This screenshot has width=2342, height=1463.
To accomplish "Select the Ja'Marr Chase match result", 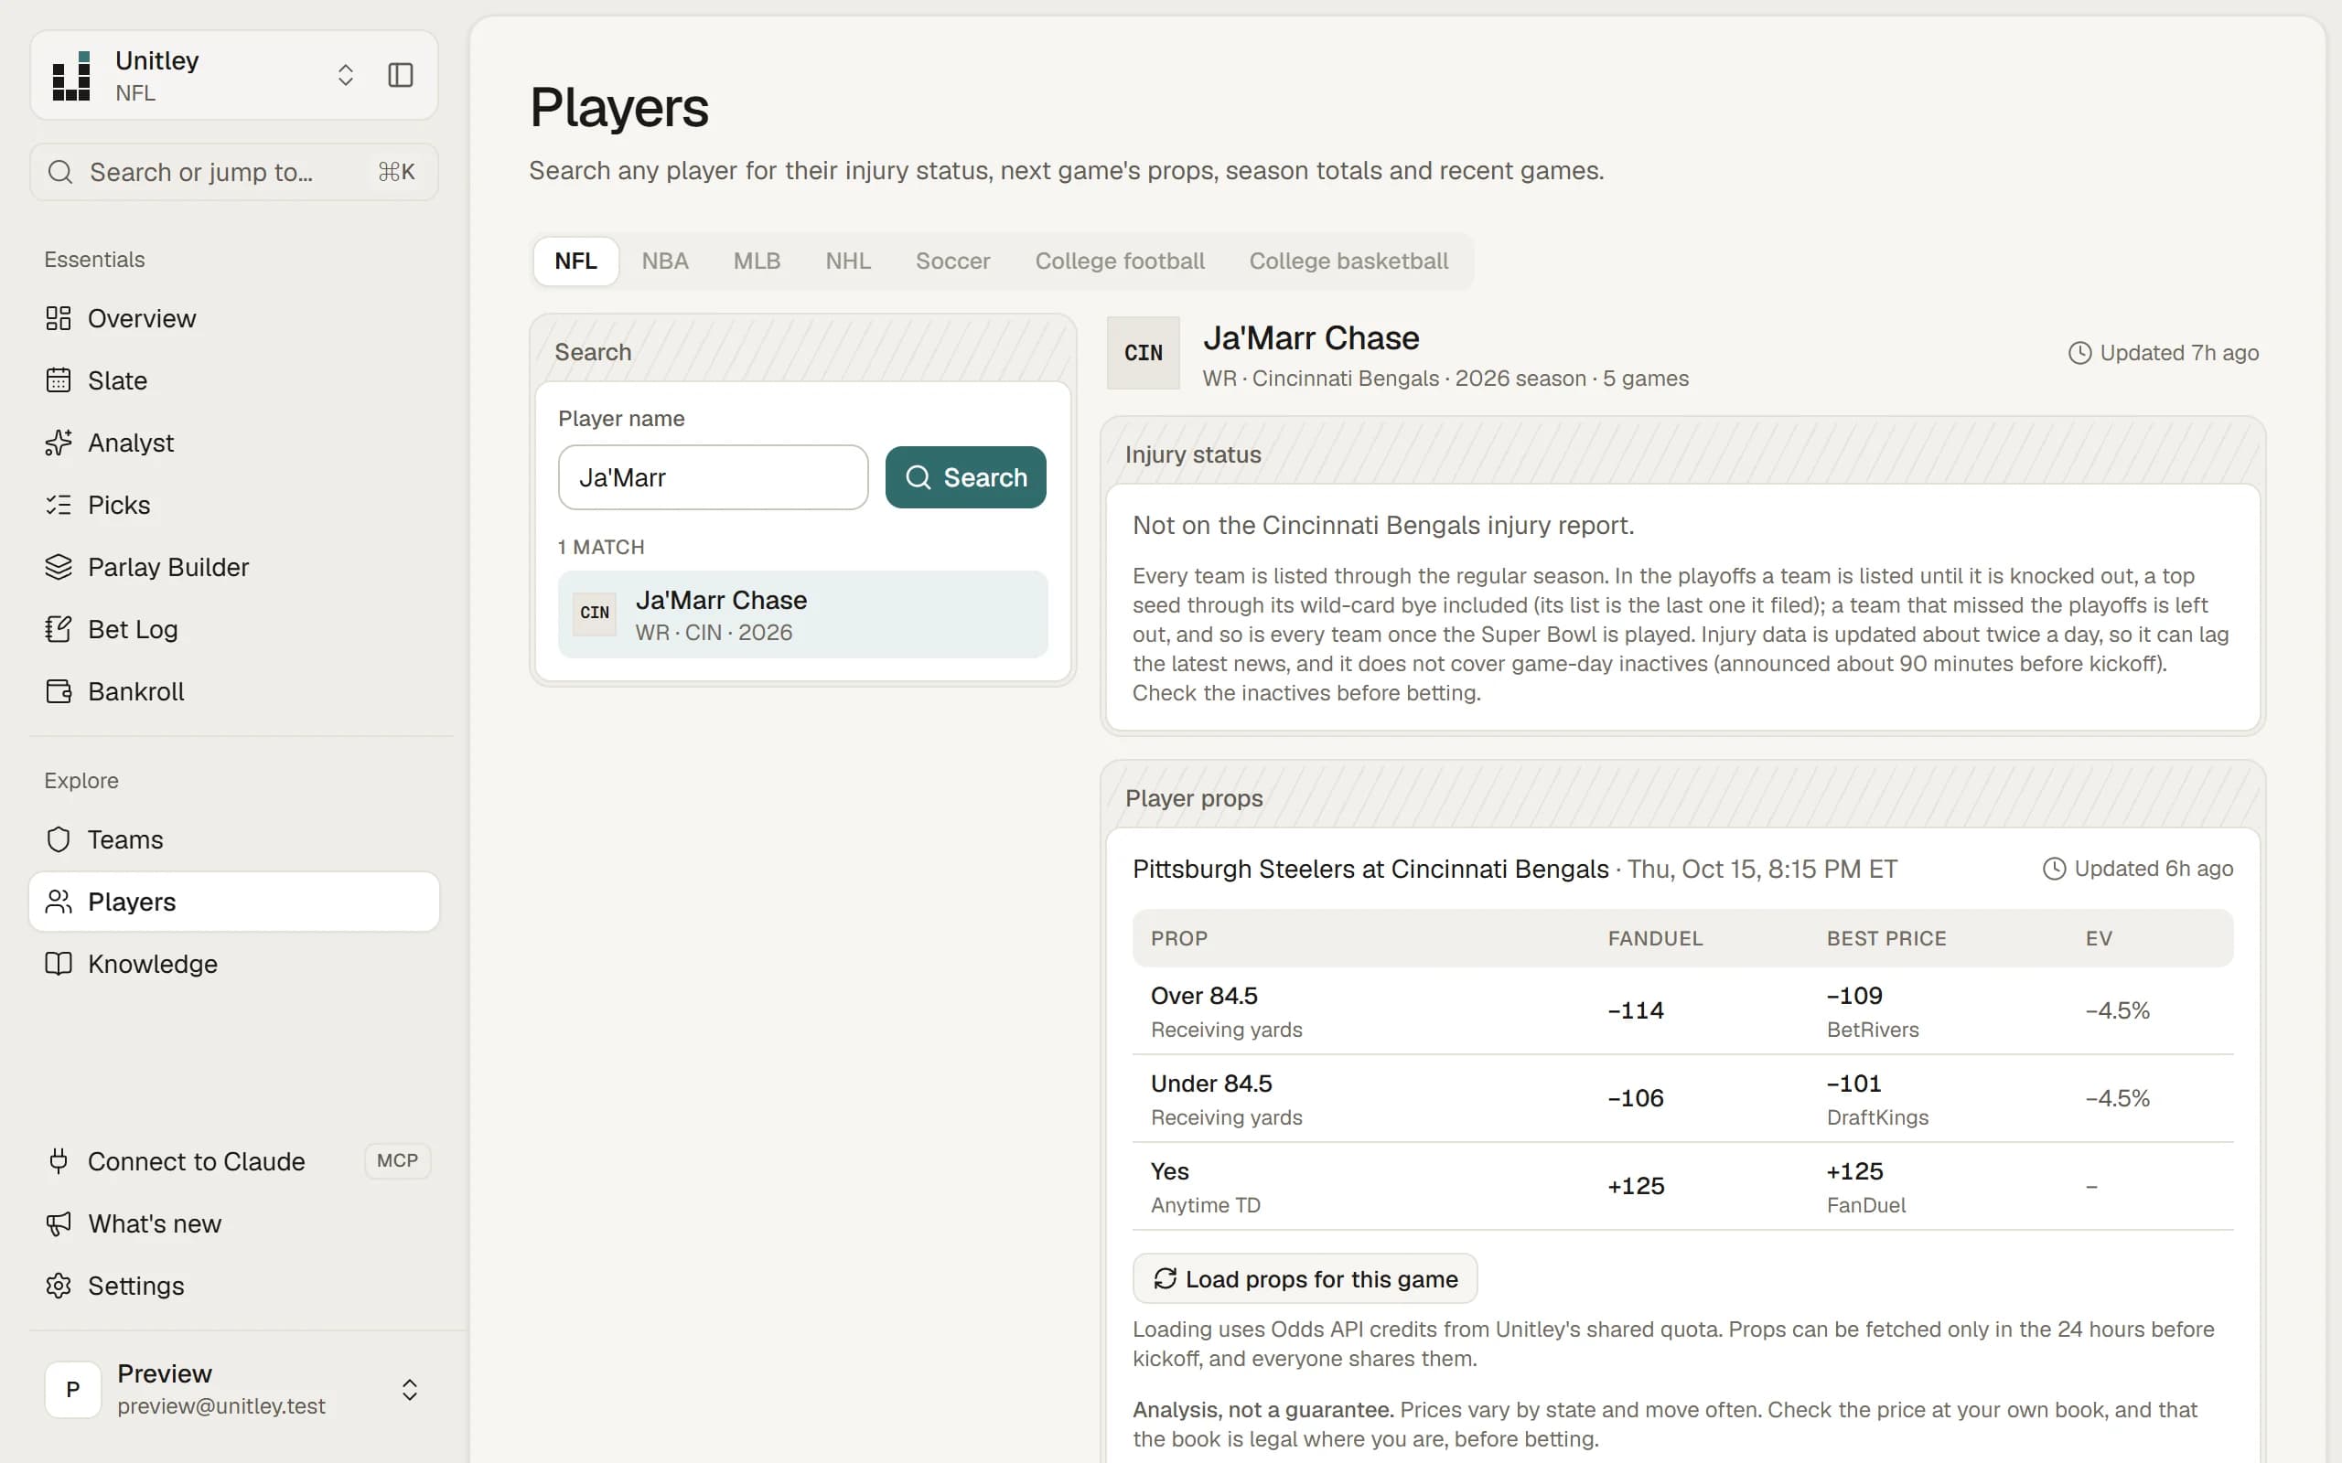I will [802, 614].
